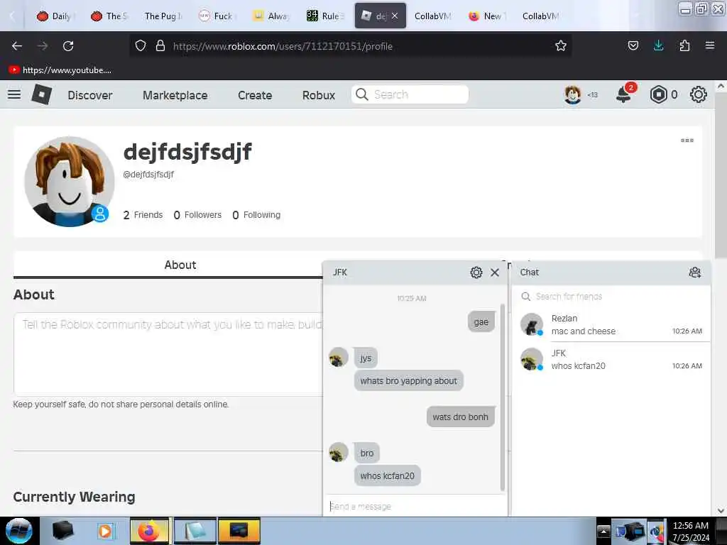
Task: Open the profile three-dots menu
Action: tap(687, 141)
